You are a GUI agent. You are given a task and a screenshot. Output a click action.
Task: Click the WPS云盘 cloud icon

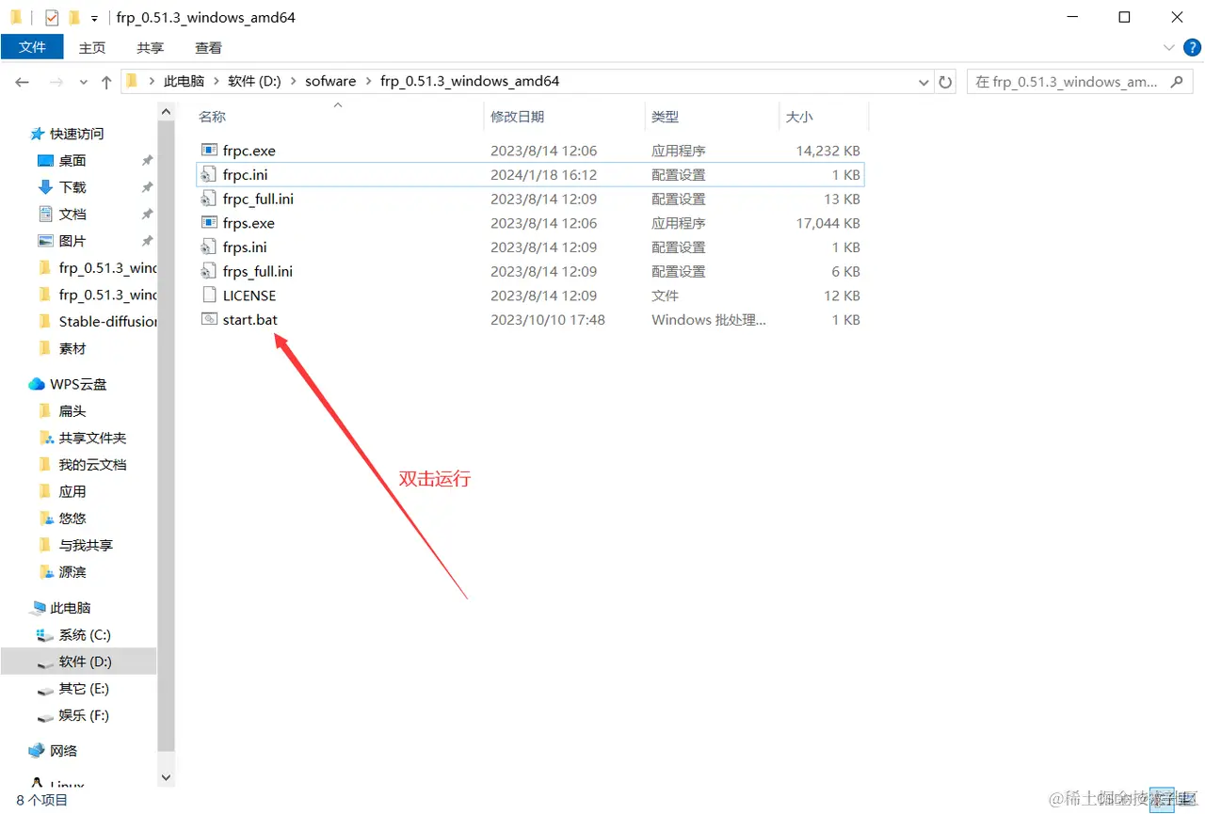tap(37, 384)
